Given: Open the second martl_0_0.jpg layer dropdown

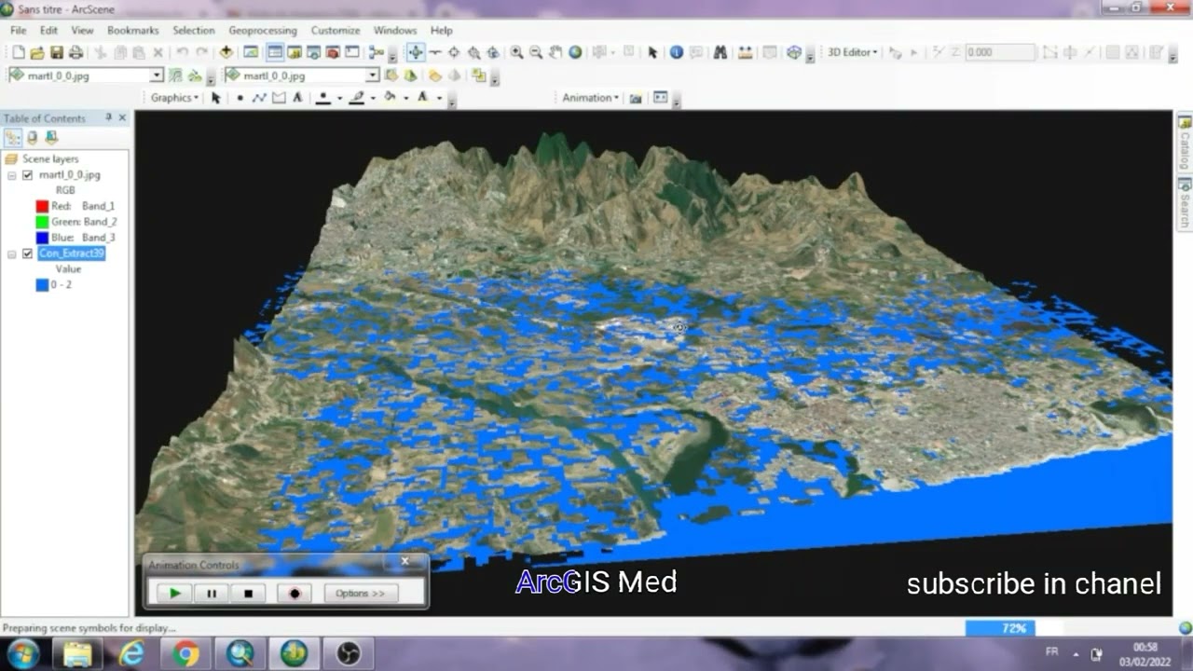Looking at the screenshot, I should pos(373,75).
